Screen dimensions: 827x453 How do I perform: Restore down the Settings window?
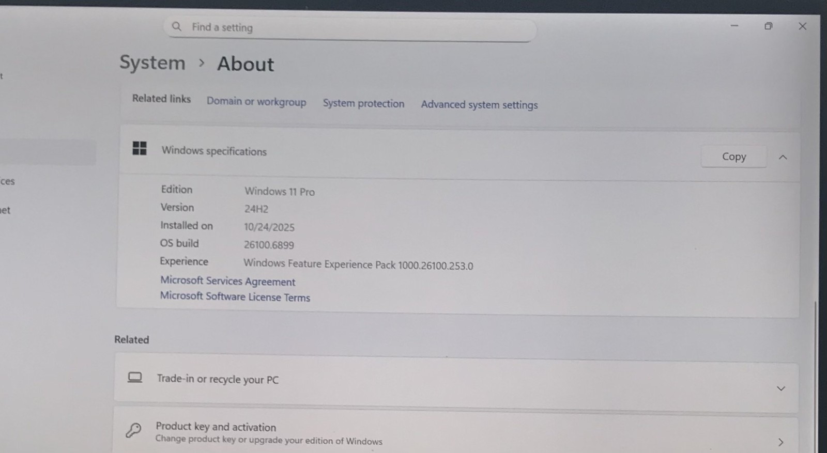point(769,26)
